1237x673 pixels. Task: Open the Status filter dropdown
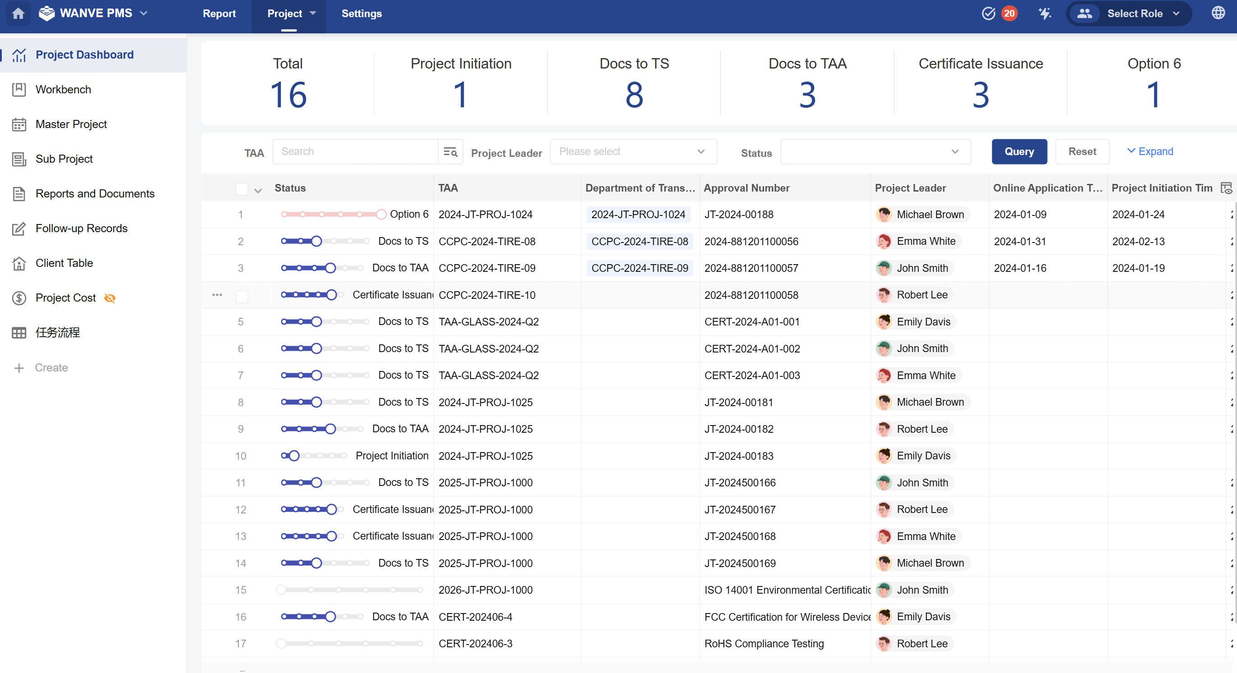(x=875, y=152)
